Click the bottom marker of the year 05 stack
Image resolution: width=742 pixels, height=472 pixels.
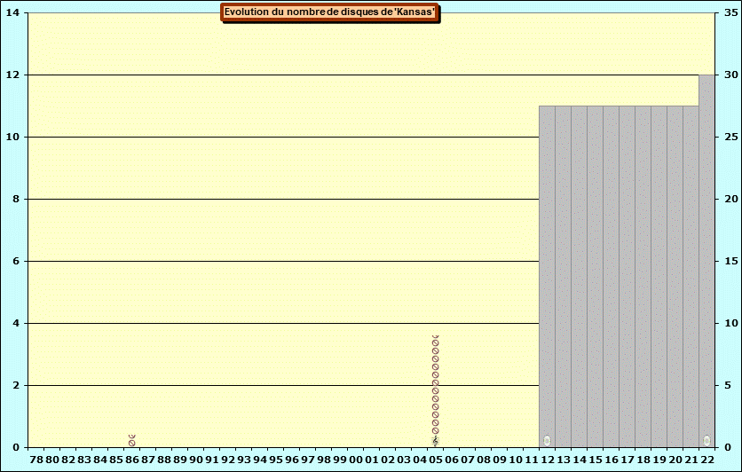[x=435, y=441]
